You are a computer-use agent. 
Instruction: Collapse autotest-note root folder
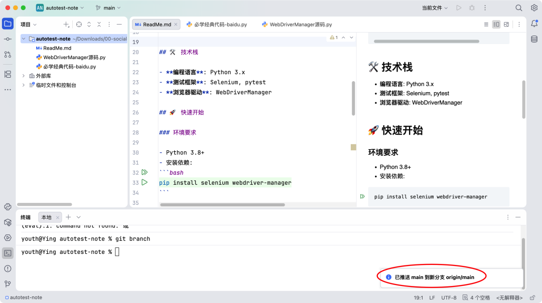24,39
